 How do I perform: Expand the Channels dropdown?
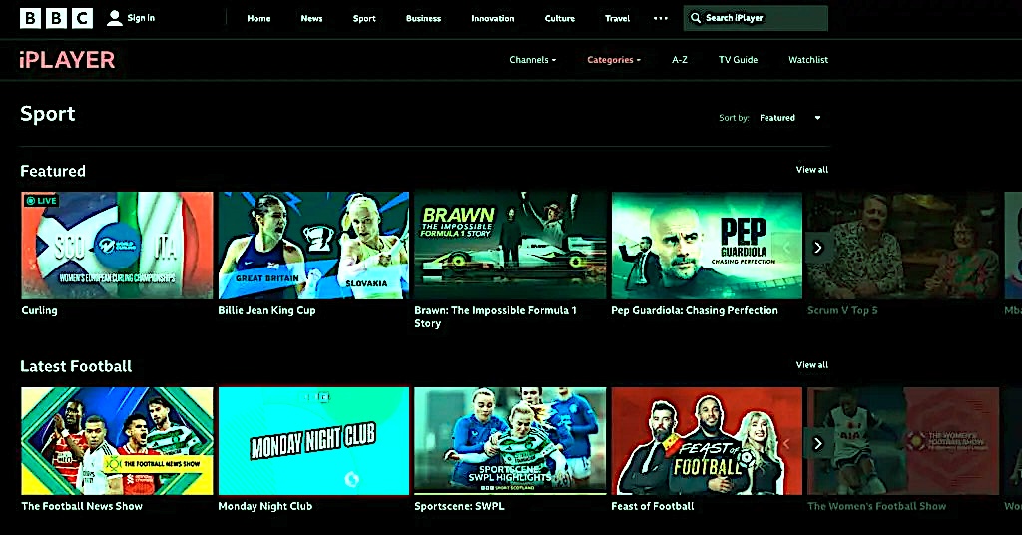pos(533,59)
